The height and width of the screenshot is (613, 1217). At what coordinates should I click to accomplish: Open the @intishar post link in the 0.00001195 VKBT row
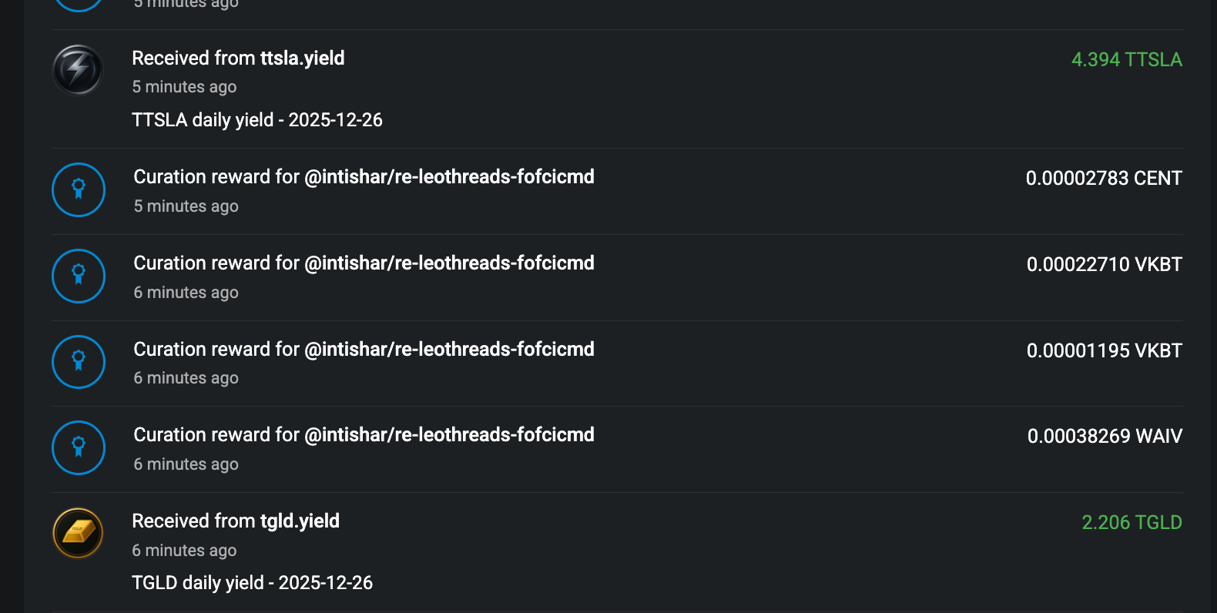click(449, 350)
